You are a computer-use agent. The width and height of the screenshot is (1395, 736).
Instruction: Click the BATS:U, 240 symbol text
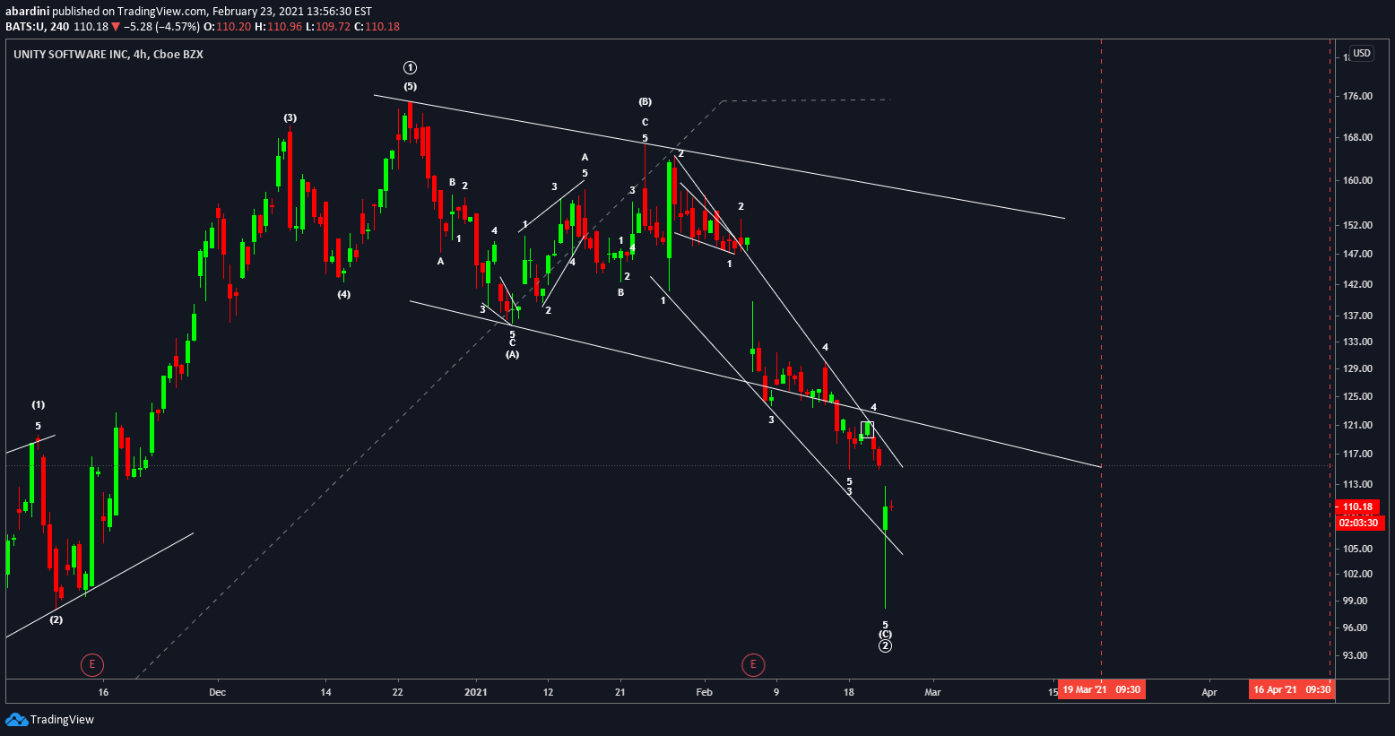38,27
